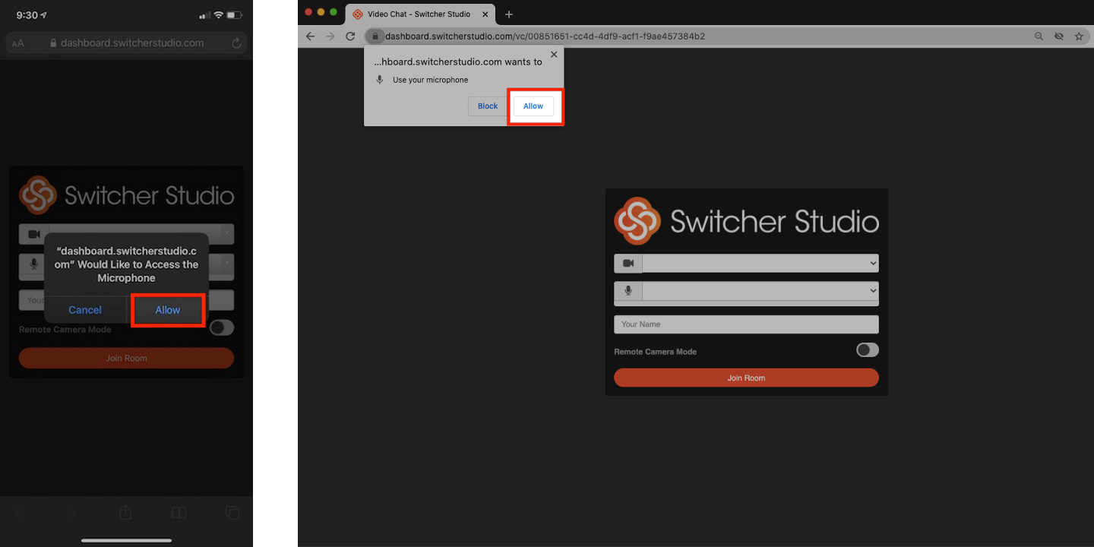The image size is (1094, 547).
Task: Click the microphone icon in the permission popup
Action: [380, 80]
